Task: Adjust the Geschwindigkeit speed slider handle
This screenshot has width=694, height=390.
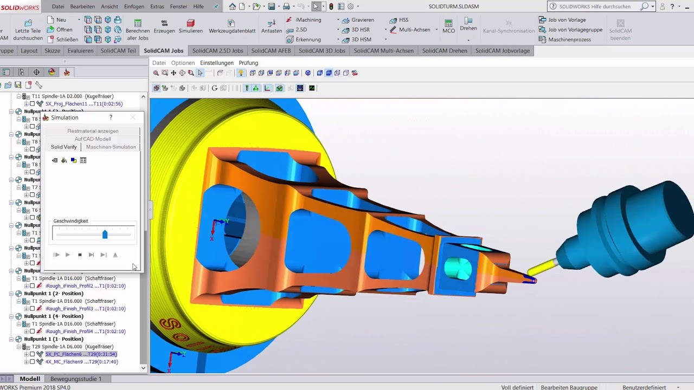Action: pos(105,234)
